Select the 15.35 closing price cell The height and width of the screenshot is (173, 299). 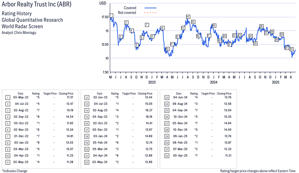click(x=228, y=117)
